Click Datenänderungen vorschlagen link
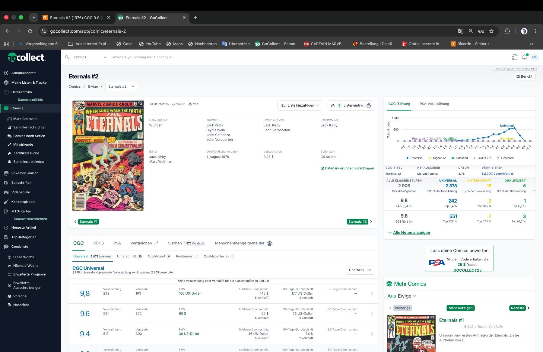The height and width of the screenshot is (352, 543). pos(347,168)
